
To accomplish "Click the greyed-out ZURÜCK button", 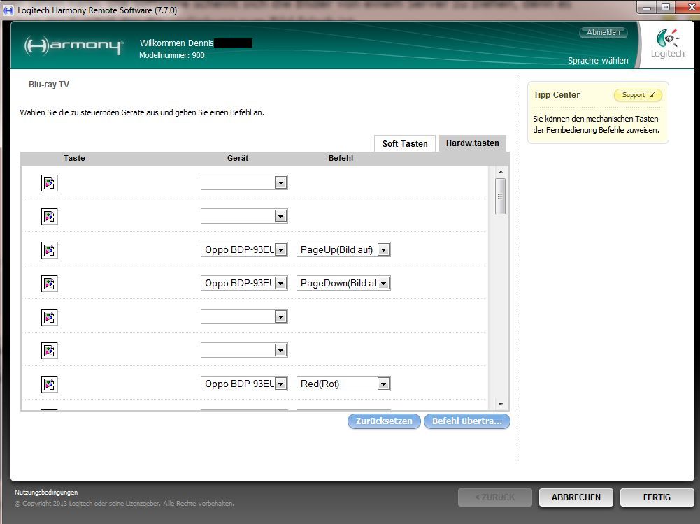I will tap(494, 497).
